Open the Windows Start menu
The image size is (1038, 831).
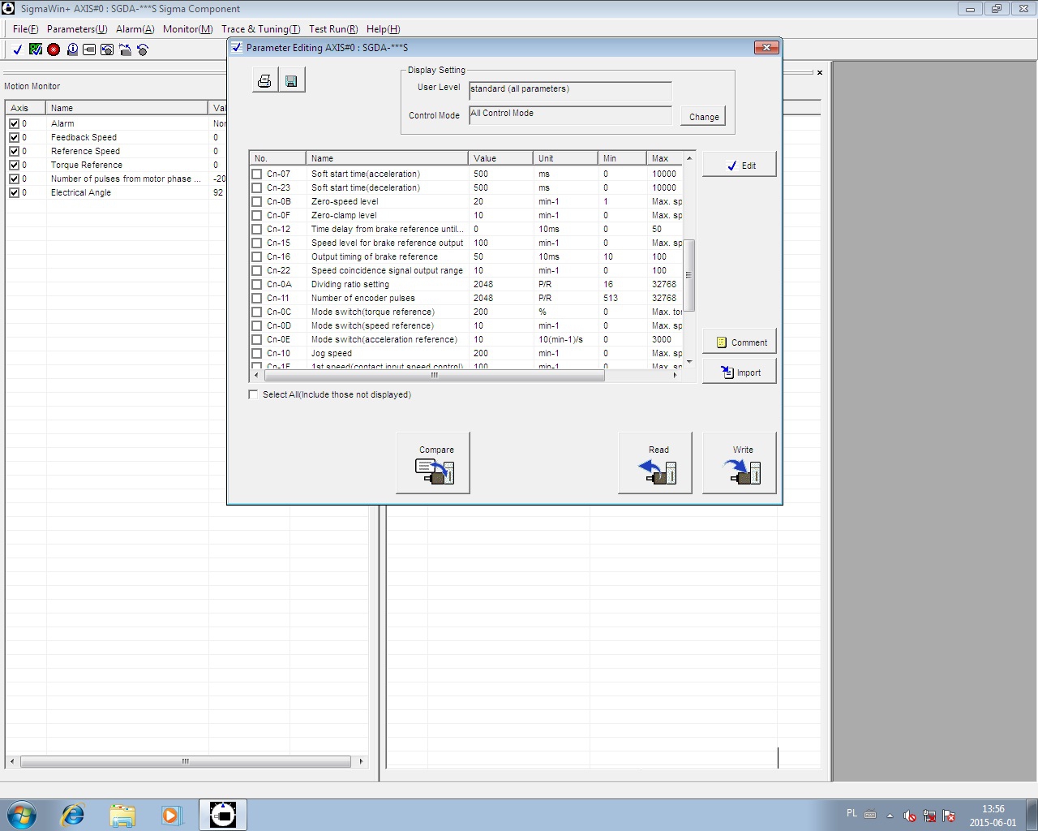click(x=21, y=815)
